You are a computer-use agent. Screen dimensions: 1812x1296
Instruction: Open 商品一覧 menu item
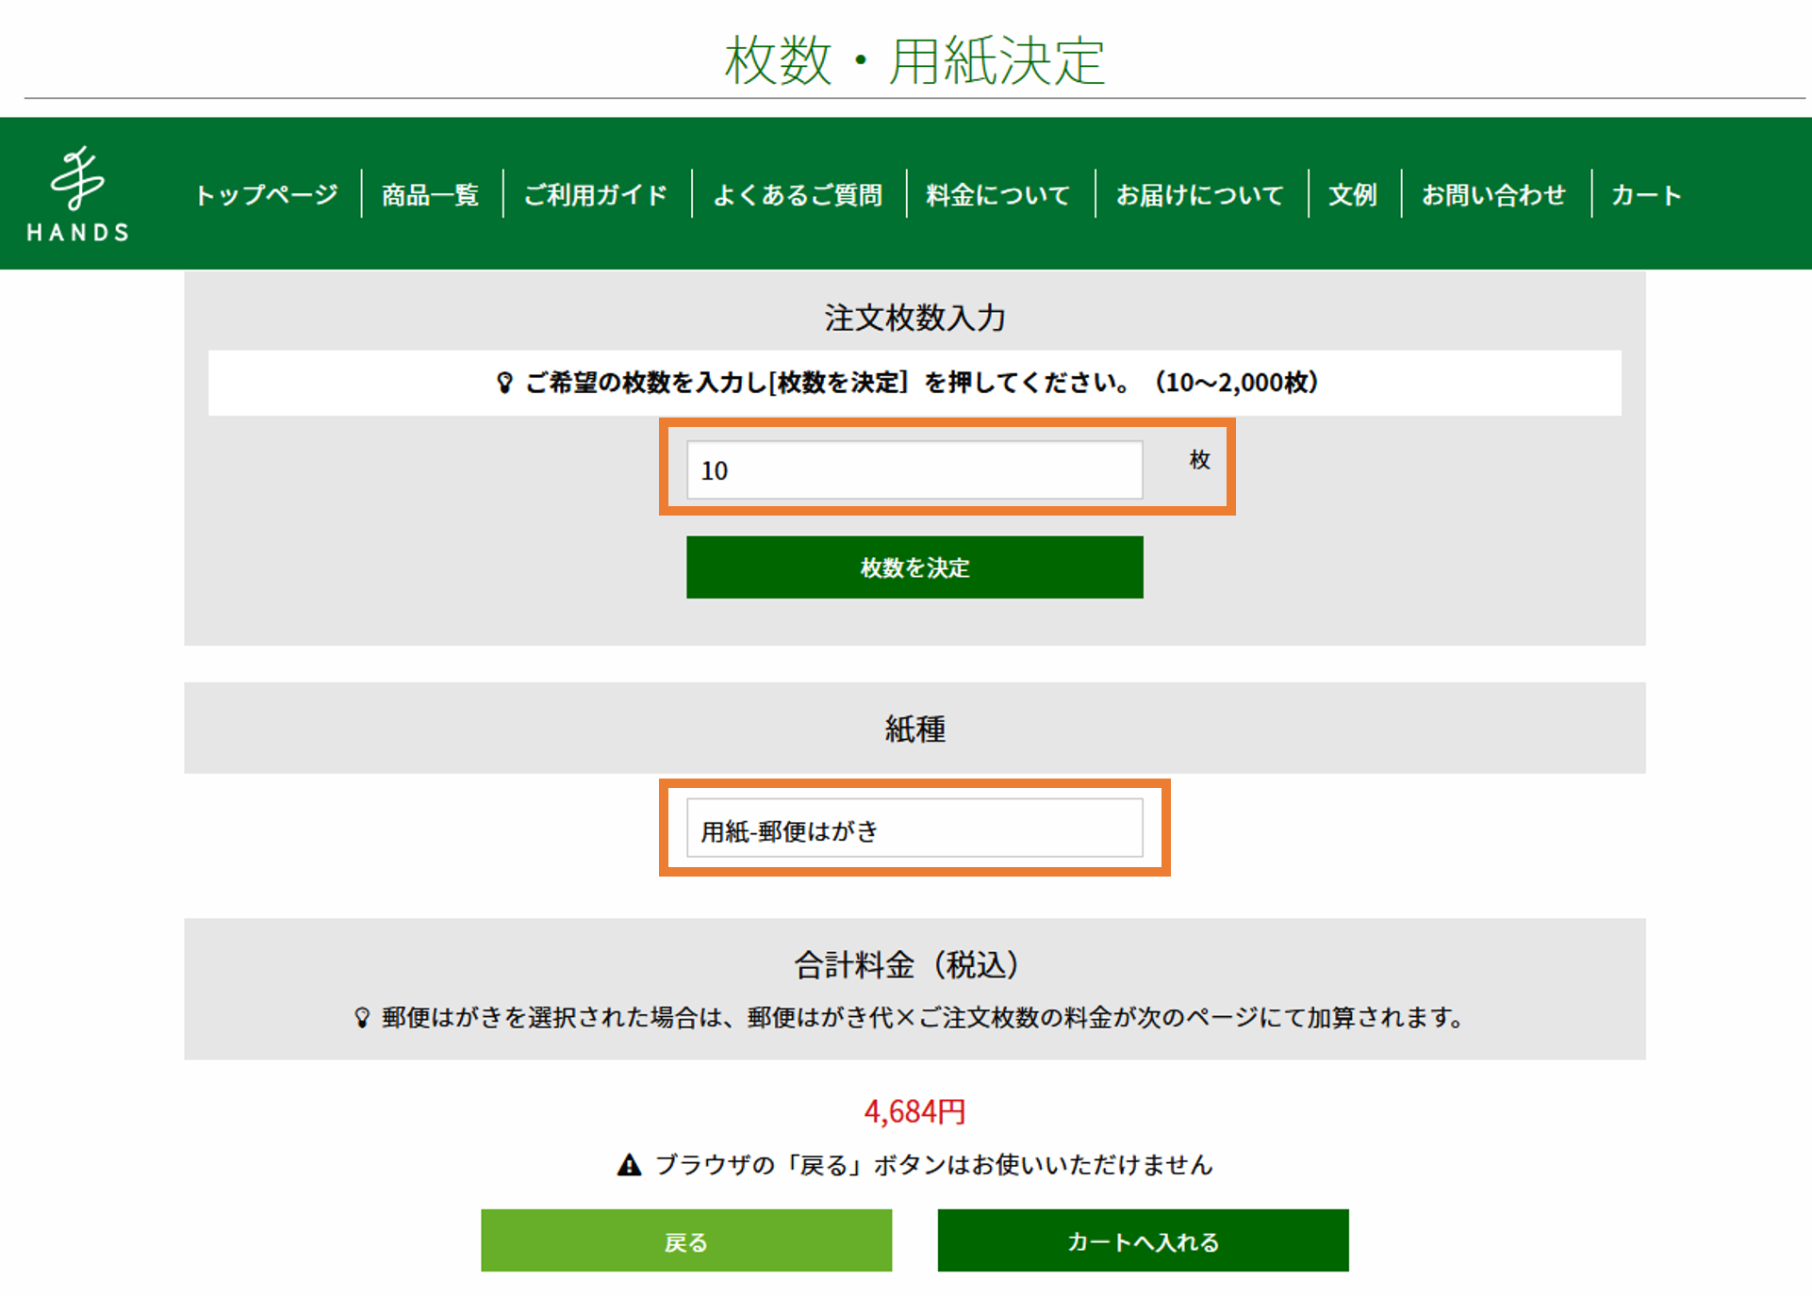[431, 194]
